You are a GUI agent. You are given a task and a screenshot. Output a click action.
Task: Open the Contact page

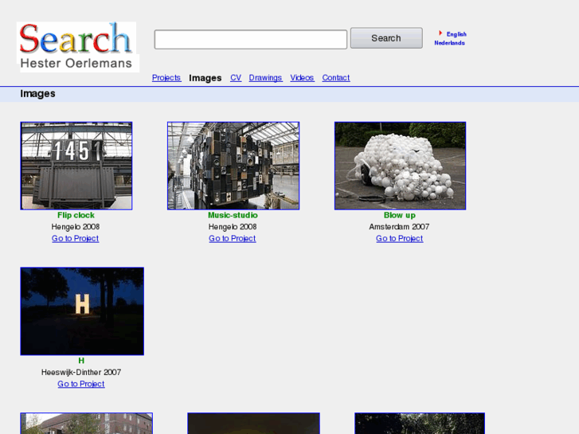tap(335, 77)
